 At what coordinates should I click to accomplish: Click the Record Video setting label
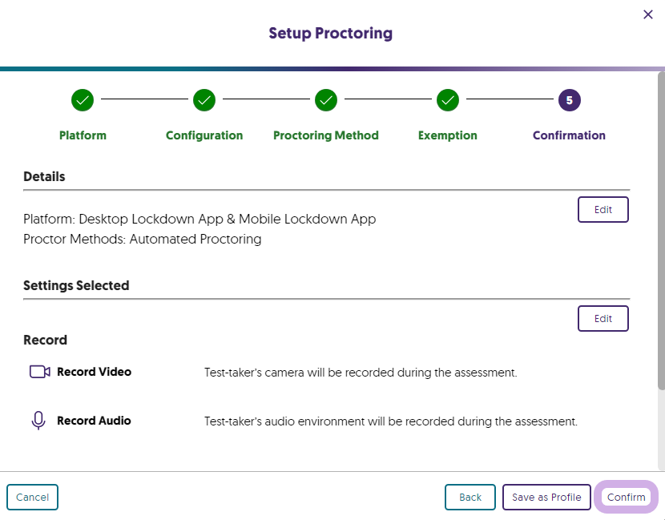tap(94, 372)
